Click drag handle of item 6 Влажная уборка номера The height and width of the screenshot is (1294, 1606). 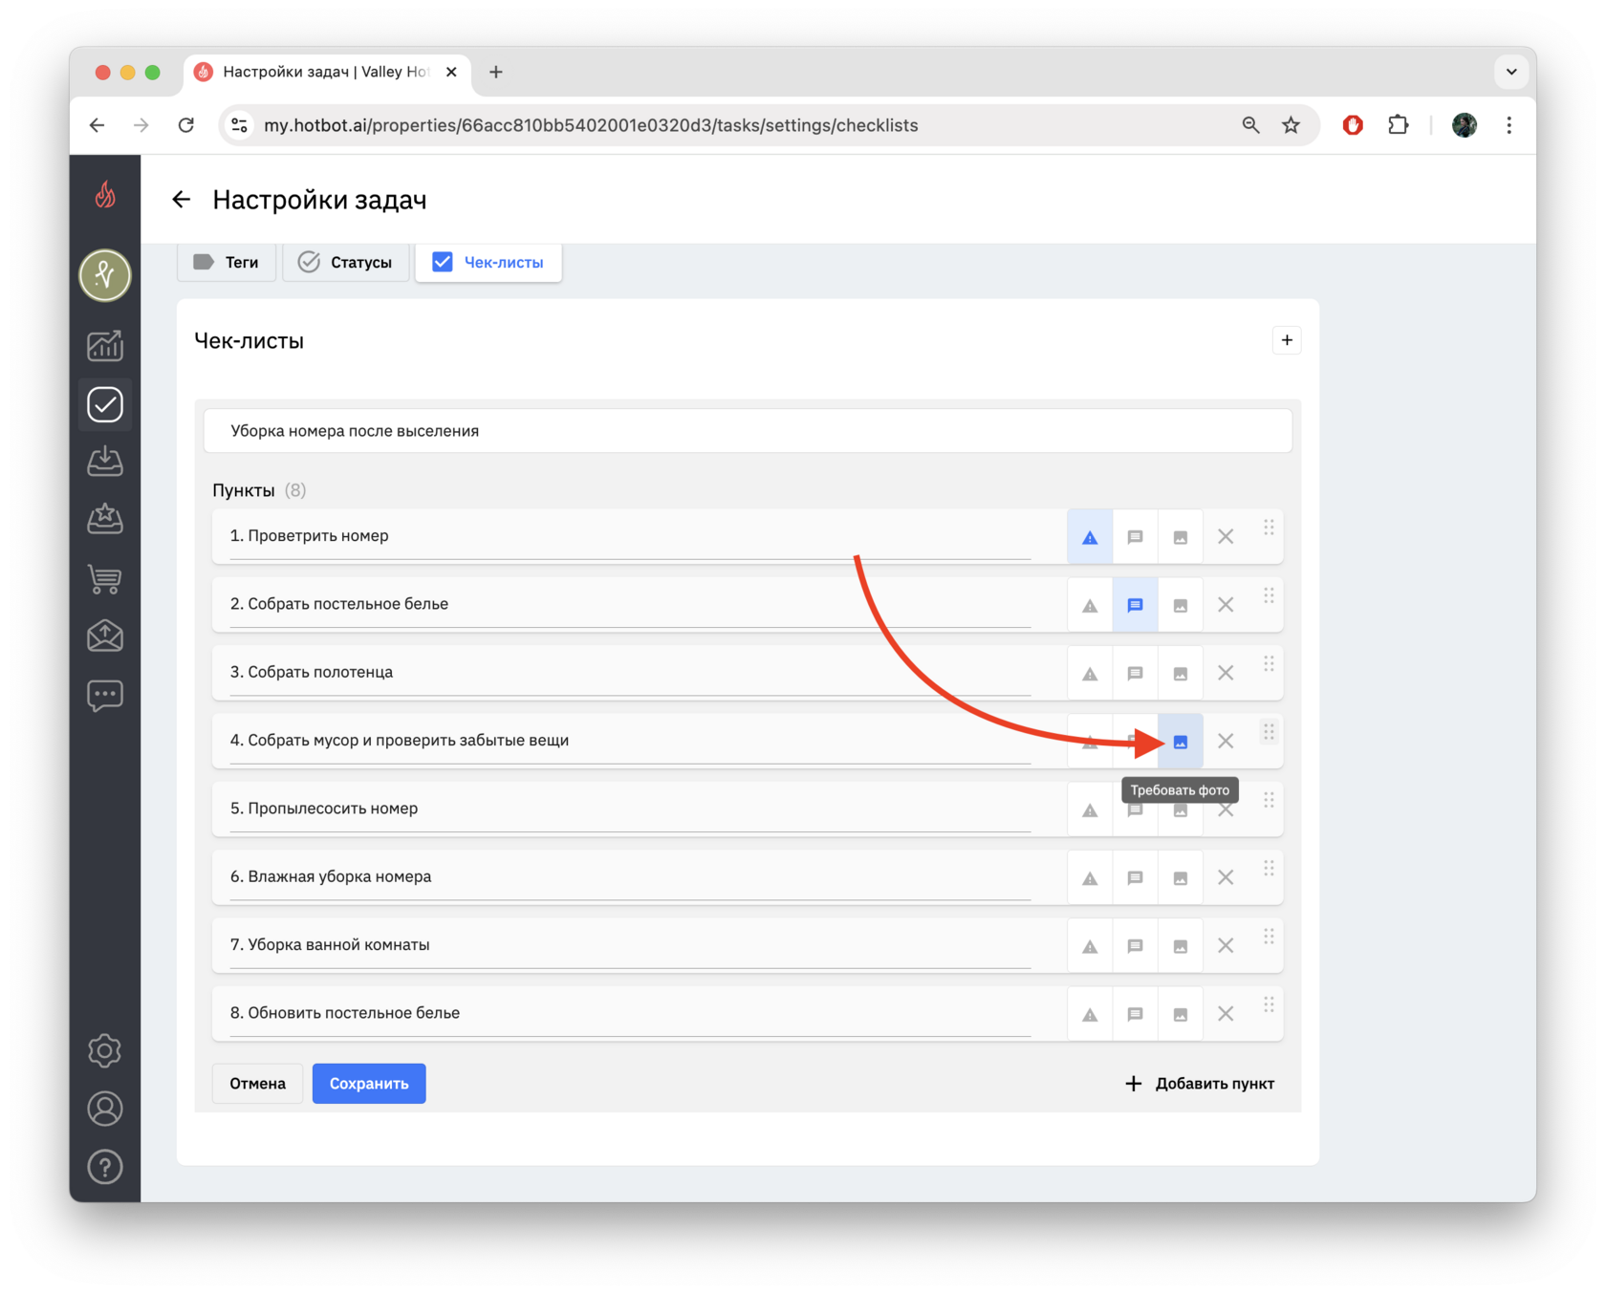click(x=1269, y=868)
